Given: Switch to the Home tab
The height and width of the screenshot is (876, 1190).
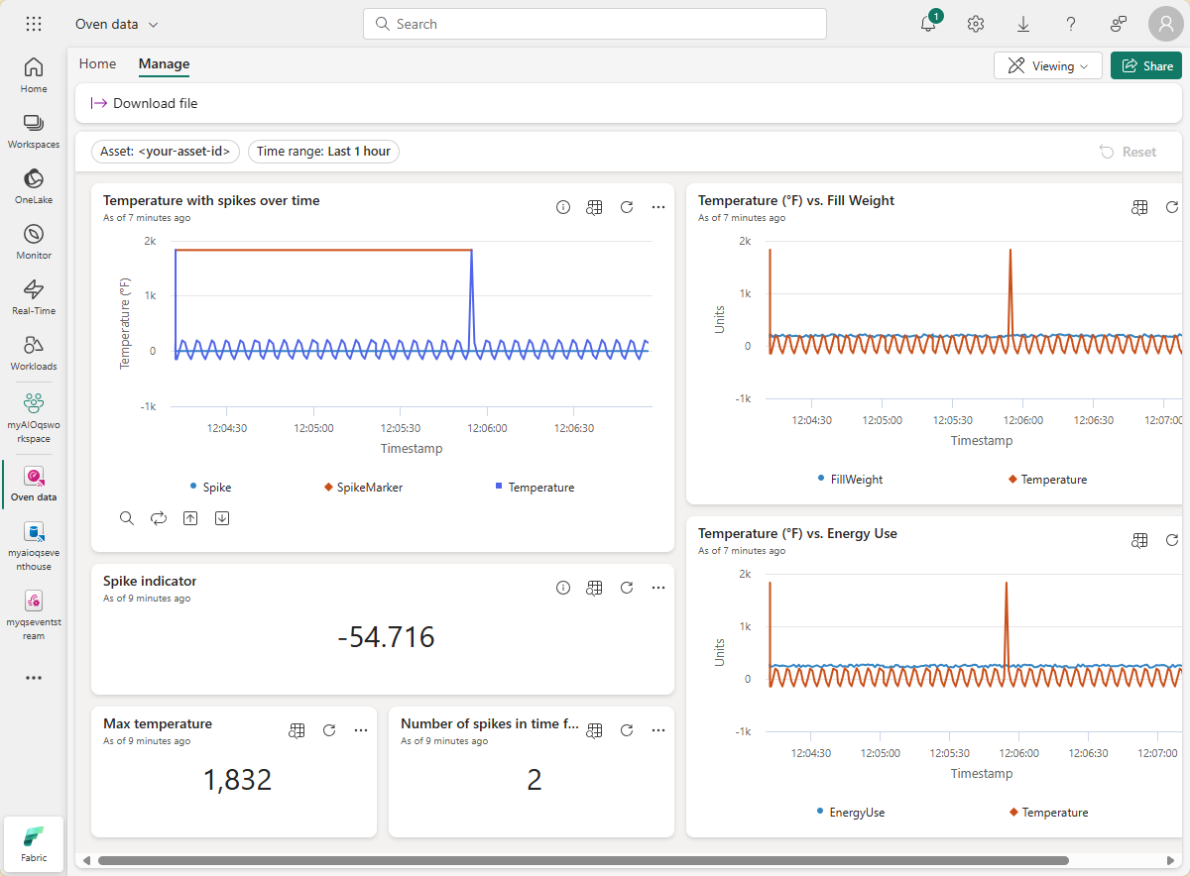Looking at the screenshot, I should 97,63.
